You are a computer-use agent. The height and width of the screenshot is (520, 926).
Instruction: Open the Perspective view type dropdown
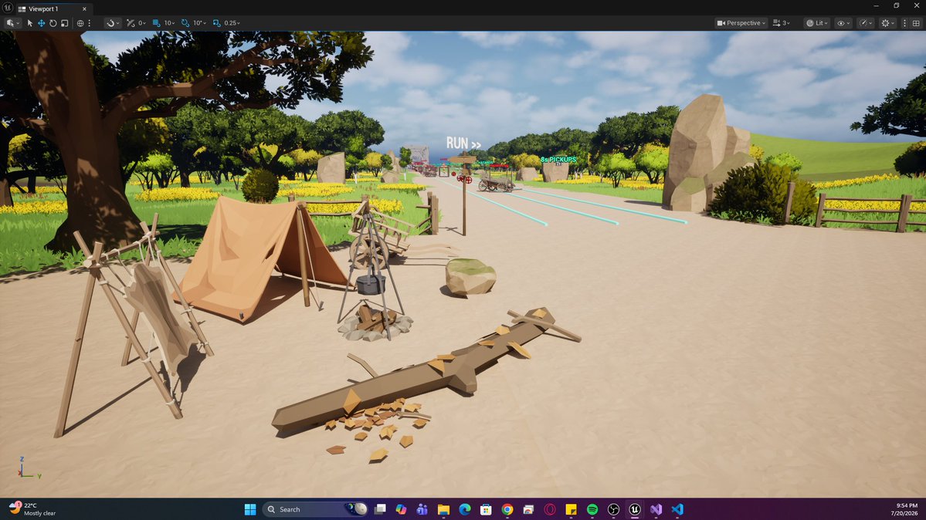pyautogui.click(x=741, y=23)
